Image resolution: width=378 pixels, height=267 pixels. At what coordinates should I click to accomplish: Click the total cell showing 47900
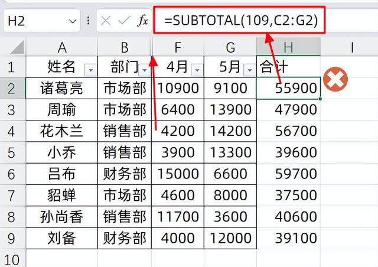click(x=288, y=110)
